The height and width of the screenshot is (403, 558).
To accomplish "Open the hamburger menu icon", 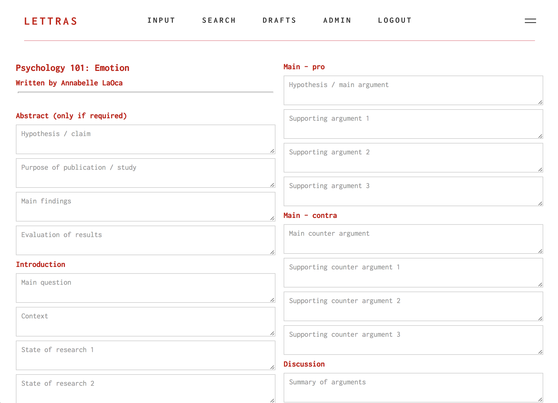I will [x=530, y=21].
